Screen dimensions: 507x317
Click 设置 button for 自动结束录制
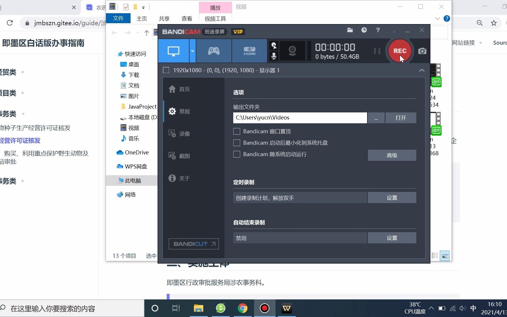tap(392, 238)
